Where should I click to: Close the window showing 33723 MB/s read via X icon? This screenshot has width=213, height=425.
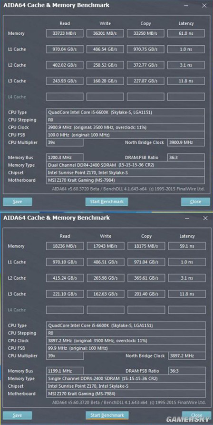coord(205,5)
